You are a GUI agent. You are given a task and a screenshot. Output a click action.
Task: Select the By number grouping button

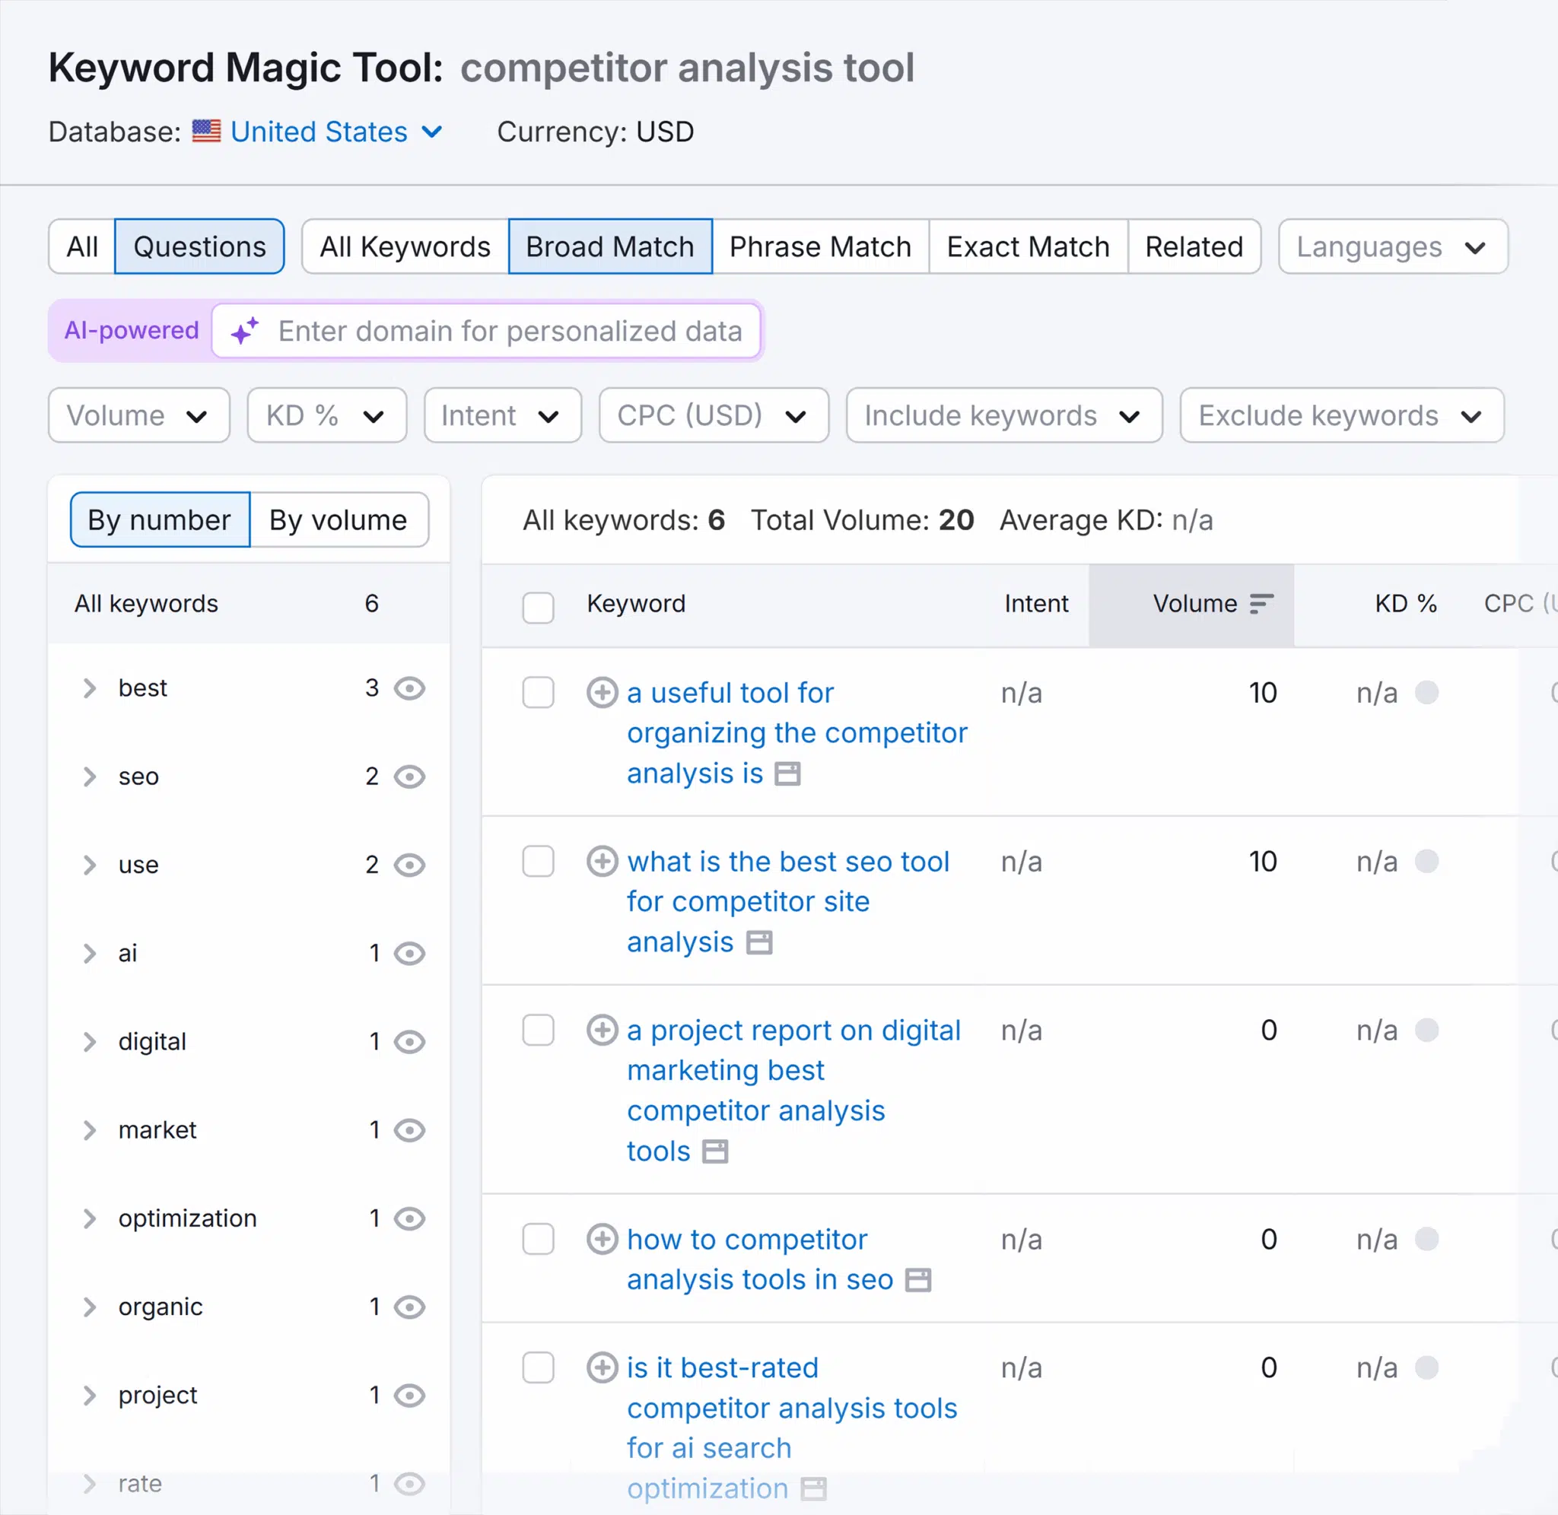tap(160, 519)
